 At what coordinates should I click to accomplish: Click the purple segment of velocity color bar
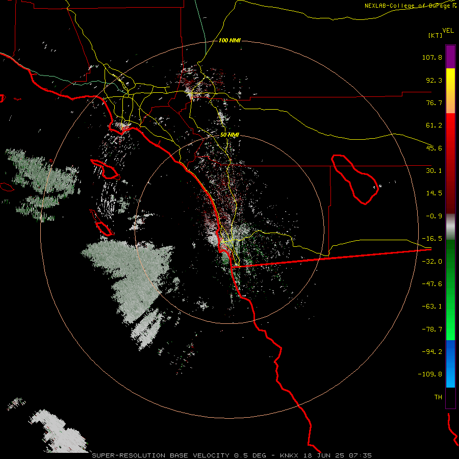click(x=450, y=57)
